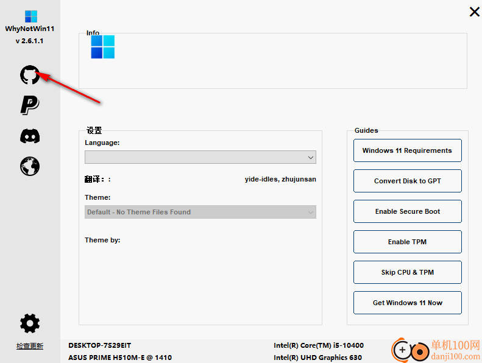The height and width of the screenshot is (363, 482).
Task: Open the PayPal donate icon
Action: (x=30, y=105)
